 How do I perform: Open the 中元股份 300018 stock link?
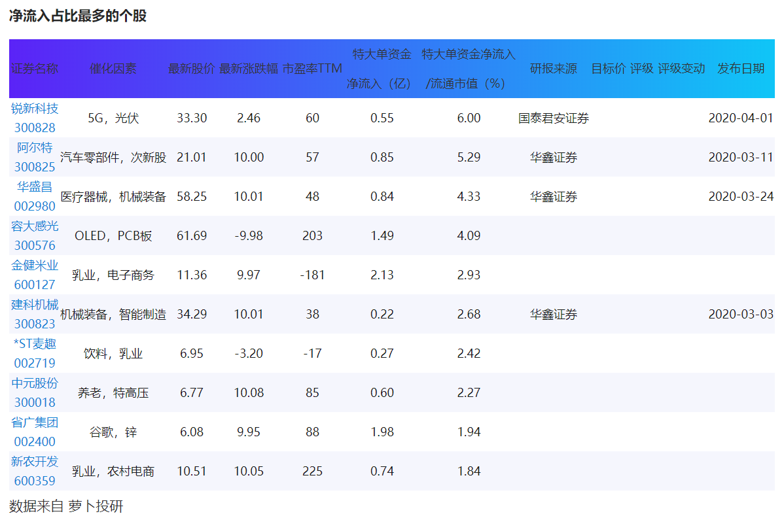(x=35, y=392)
